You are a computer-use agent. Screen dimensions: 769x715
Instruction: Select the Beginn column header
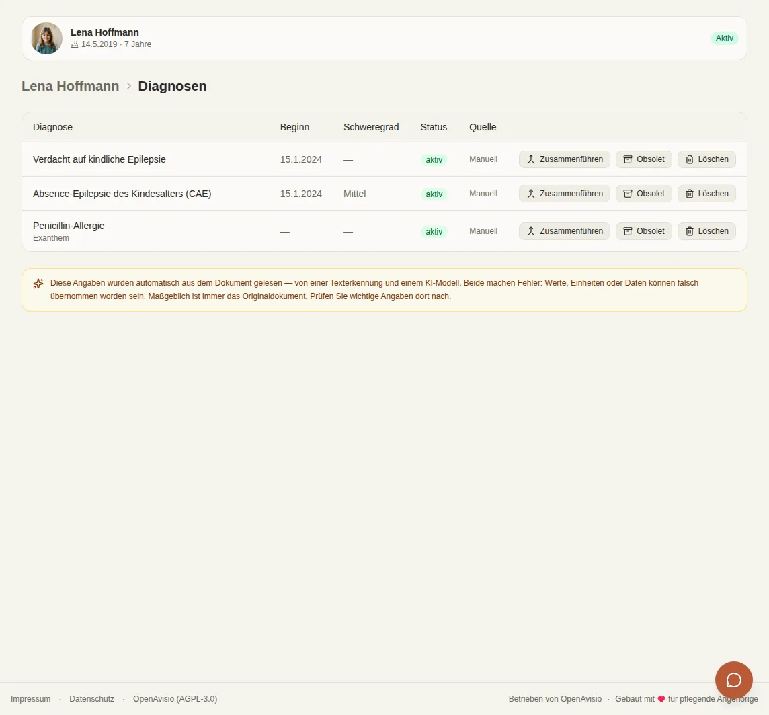pyautogui.click(x=294, y=127)
